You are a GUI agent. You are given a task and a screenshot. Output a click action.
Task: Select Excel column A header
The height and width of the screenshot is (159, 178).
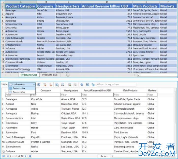pyautogui.click(x=21, y=2)
